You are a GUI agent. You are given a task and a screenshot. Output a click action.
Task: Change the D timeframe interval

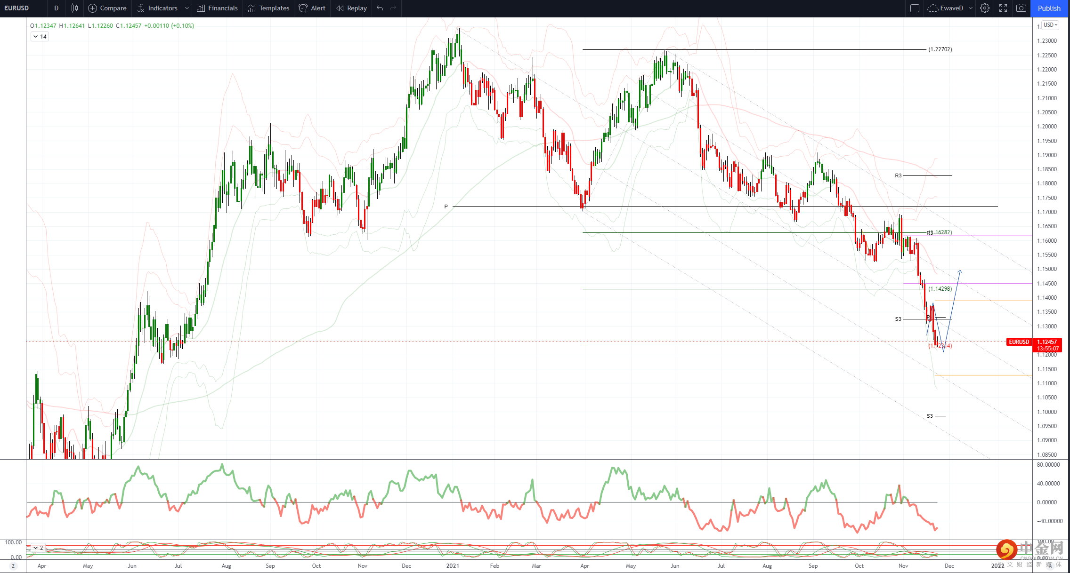pyautogui.click(x=56, y=8)
